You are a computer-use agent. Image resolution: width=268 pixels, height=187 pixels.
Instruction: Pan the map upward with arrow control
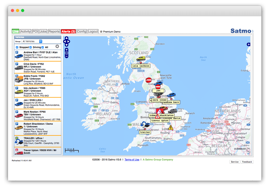66,38
